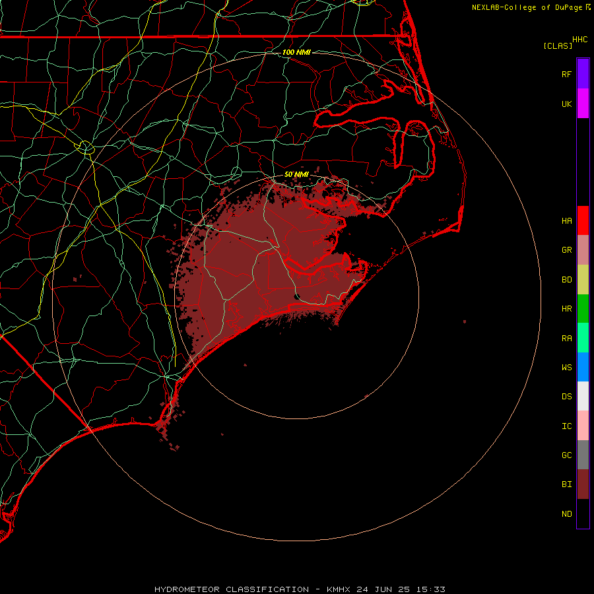Image resolution: width=594 pixels, height=594 pixels.
Task: Click the BD yellow legend swatch
Action: 583,280
